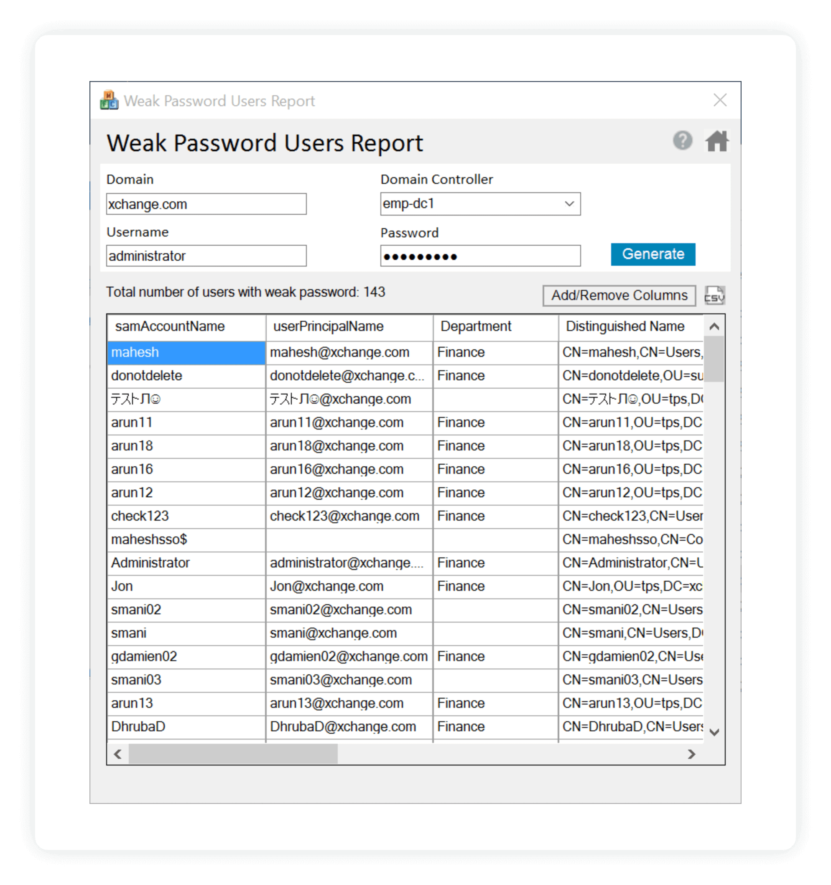The height and width of the screenshot is (885, 831).
Task: Click the Distinguished Name column header
Action: tap(625, 326)
